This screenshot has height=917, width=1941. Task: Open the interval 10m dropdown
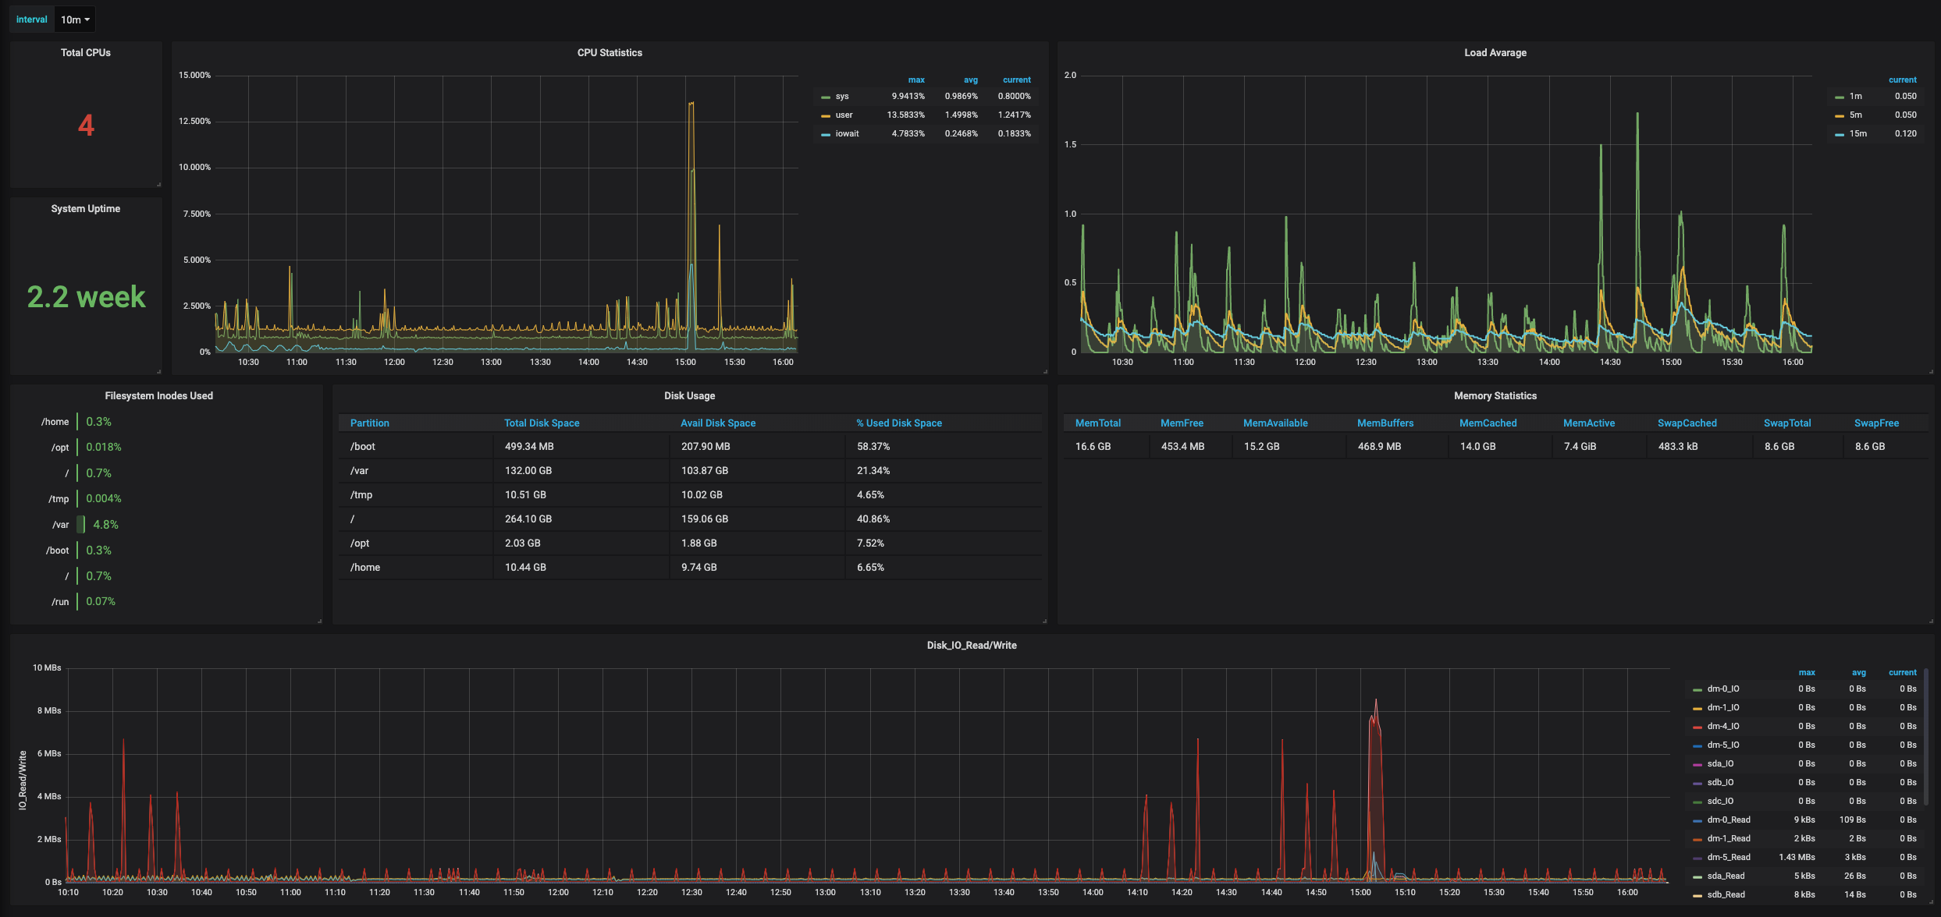[x=75, y=19]
